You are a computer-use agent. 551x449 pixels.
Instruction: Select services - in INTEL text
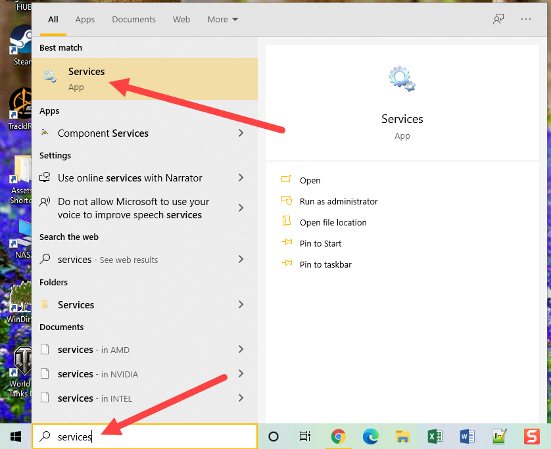[x=95, y=398]
